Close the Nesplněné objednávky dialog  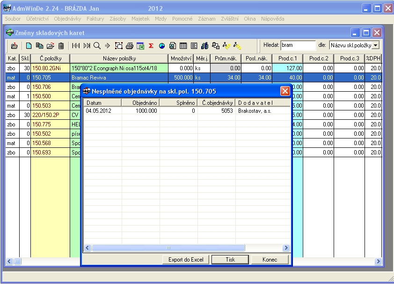pos(285,91)
